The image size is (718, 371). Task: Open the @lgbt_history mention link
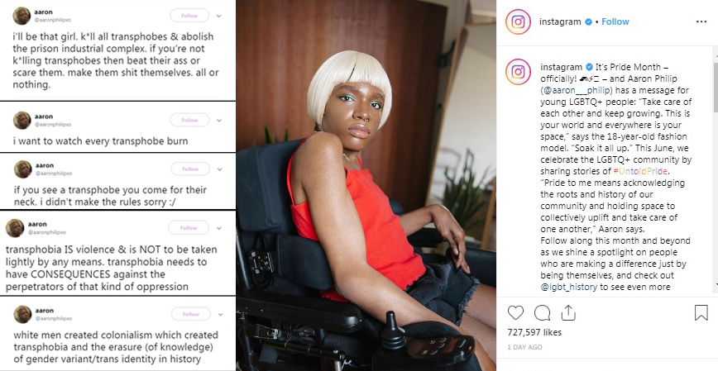pos(569,287)
